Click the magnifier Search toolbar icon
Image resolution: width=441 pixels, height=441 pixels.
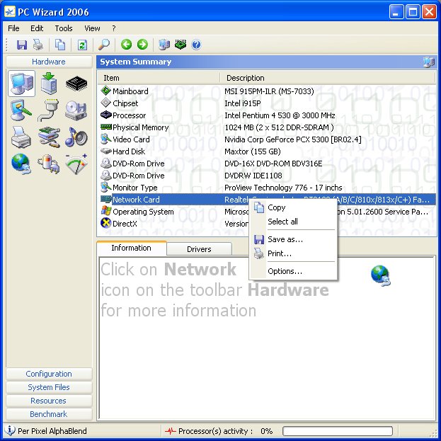tap(104, 45)
